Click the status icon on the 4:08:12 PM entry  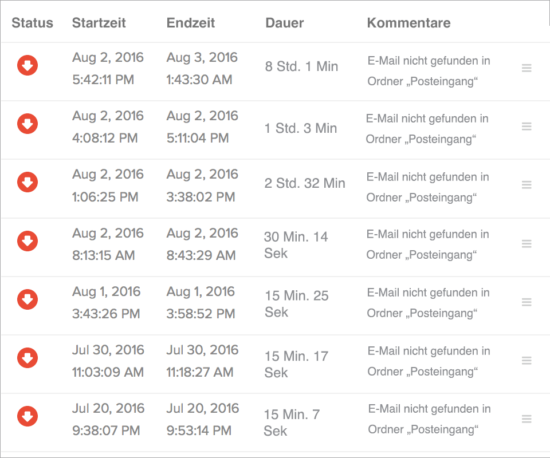point(27,124)
